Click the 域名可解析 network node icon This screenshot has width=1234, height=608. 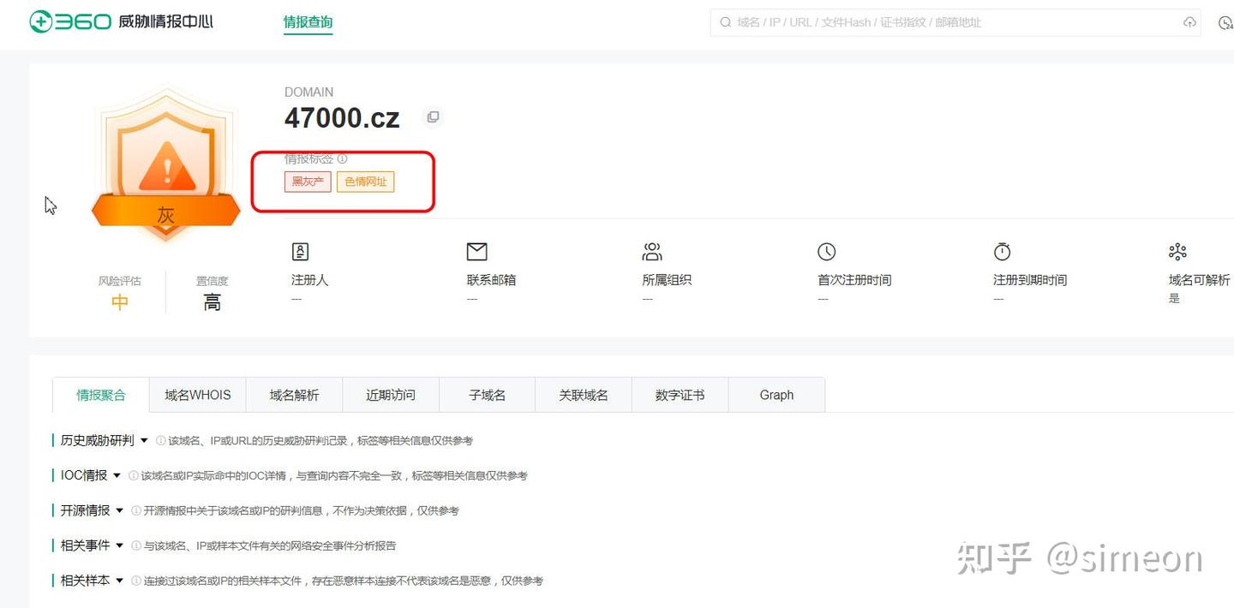1177,251
